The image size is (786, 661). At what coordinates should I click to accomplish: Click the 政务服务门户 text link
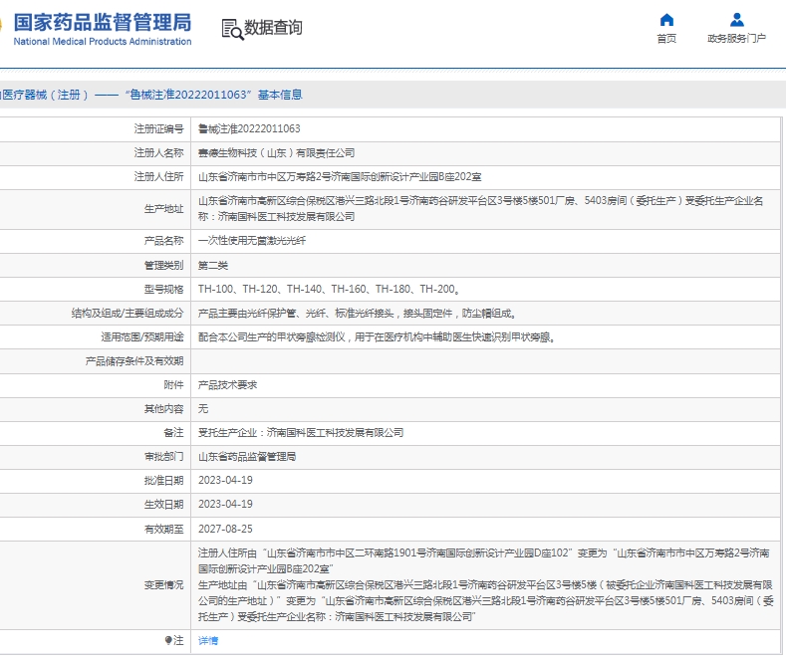(736, 39)
